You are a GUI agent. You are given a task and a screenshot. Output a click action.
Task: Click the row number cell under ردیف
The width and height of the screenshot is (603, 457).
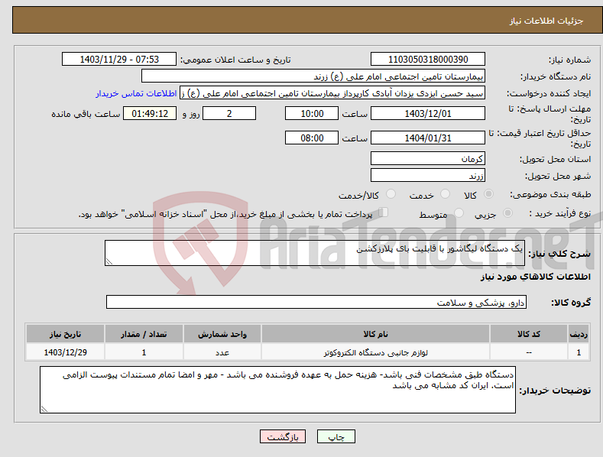[x=579, y=352]
